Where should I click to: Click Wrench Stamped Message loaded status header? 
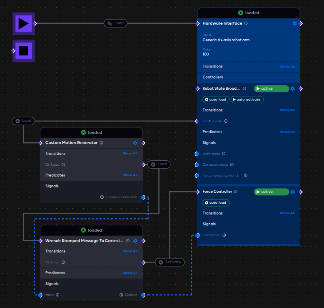(91, 230)
